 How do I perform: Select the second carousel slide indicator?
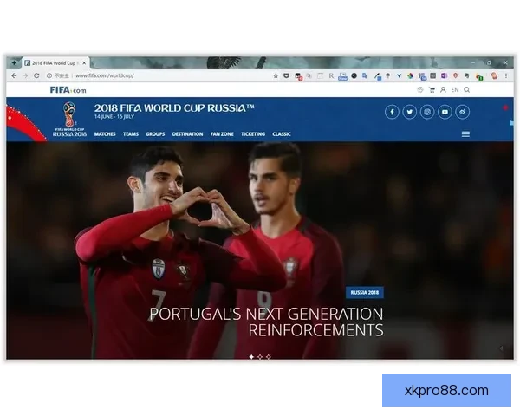[x=260, y=356]
